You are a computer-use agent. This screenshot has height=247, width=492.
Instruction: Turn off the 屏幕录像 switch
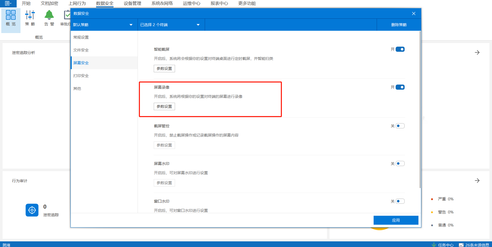(400, 87)
